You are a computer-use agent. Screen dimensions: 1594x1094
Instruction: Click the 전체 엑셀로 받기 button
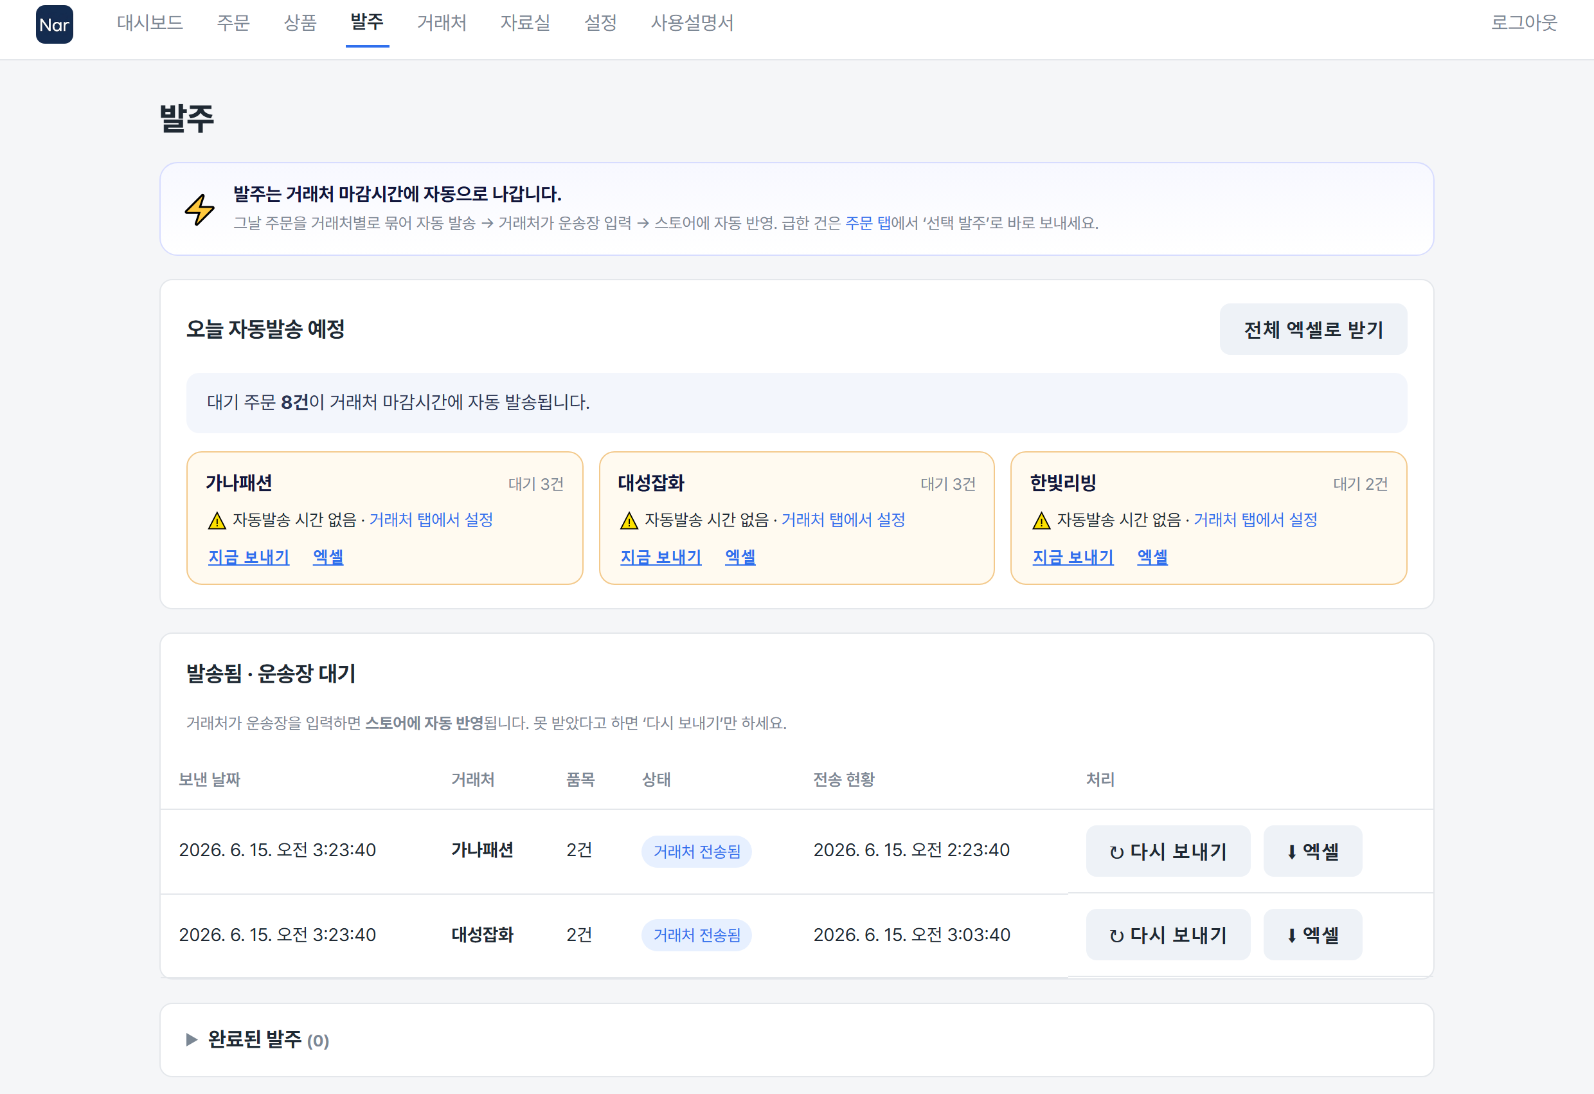(1312, 329)
